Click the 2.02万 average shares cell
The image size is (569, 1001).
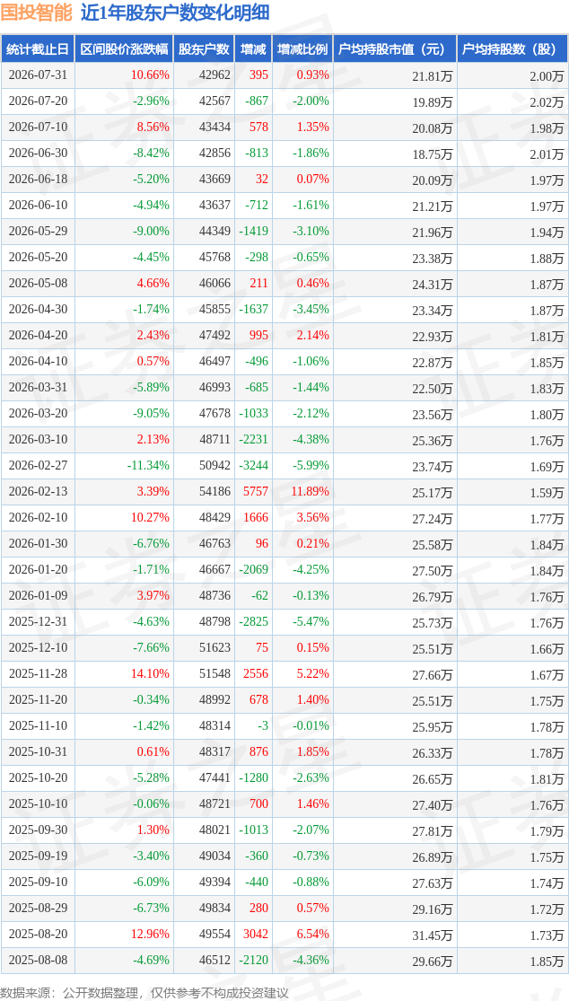(548, 102)
